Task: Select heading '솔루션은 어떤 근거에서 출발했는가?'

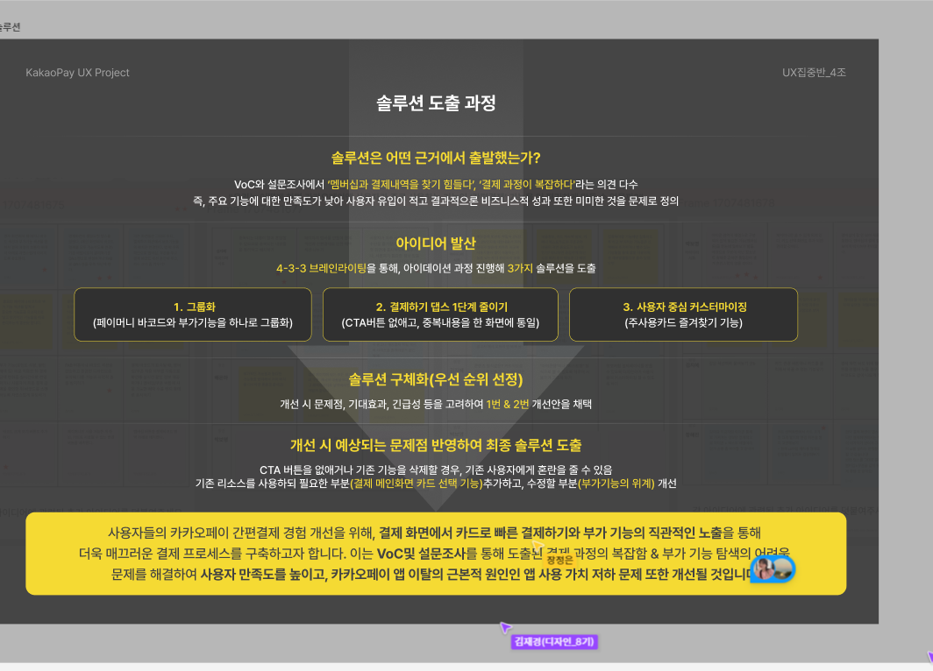Action: click(436, 158)
